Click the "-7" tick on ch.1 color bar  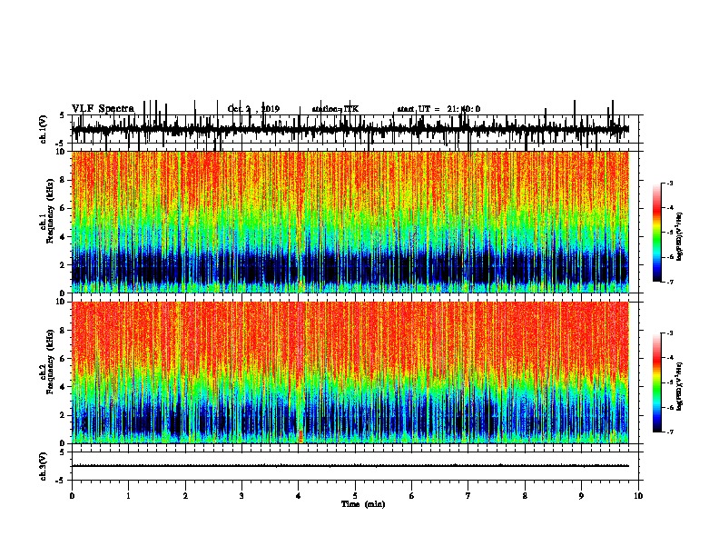[670, 282]
